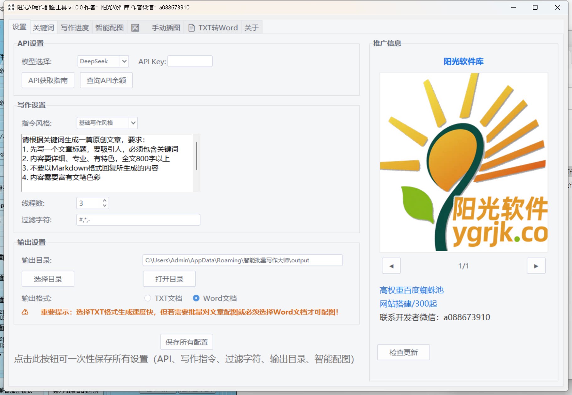Click the API获取指南 button
This screenshot has width=572, height=395.
coord(47,80)
